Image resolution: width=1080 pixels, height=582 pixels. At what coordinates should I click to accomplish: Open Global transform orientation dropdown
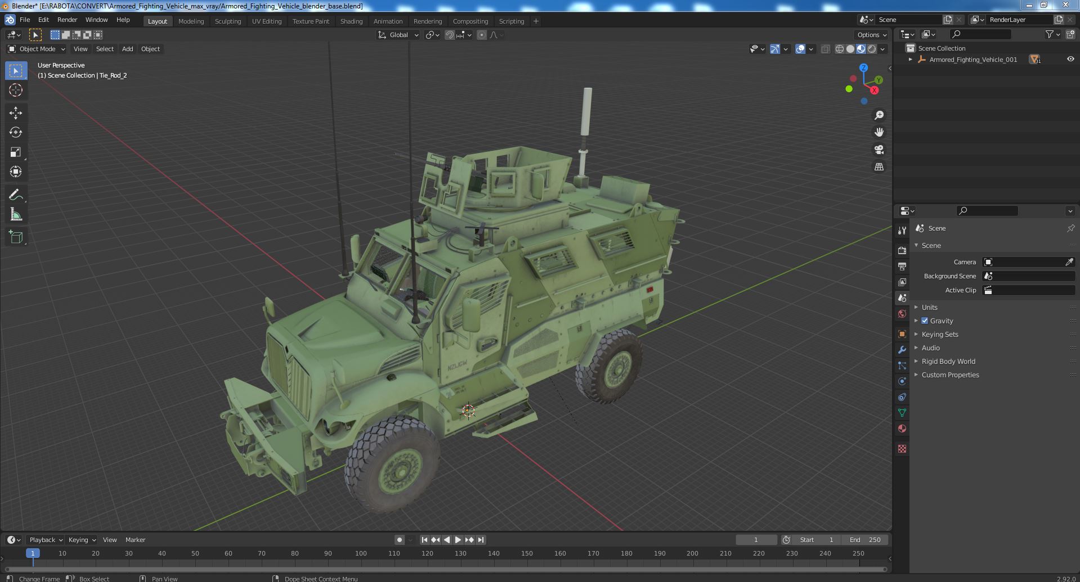[398, 35]
